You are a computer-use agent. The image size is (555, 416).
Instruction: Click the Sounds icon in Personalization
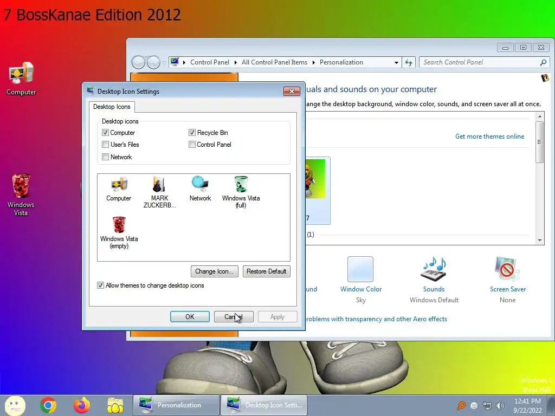coord(434,269)
